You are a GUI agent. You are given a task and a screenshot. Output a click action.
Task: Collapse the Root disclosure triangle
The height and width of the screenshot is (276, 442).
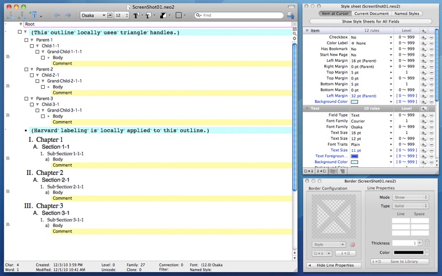click(x=21, y=24)
